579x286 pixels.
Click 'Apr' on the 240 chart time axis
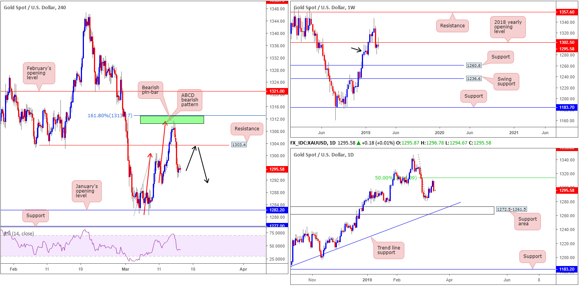[243, 270]
